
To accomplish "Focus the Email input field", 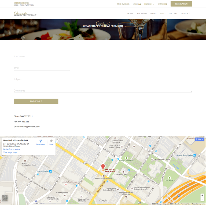I will pyautogui.click(x=42, y=68).
